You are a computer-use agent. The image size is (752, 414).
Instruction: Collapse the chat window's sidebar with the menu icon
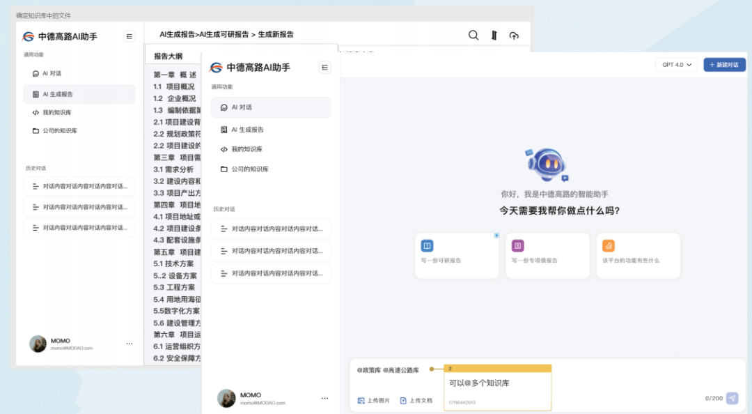324,68
